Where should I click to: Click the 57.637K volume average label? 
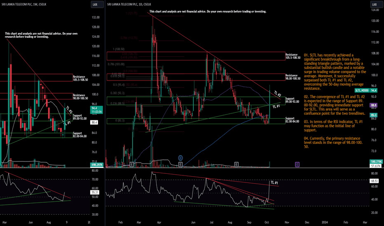coord(376,166)
